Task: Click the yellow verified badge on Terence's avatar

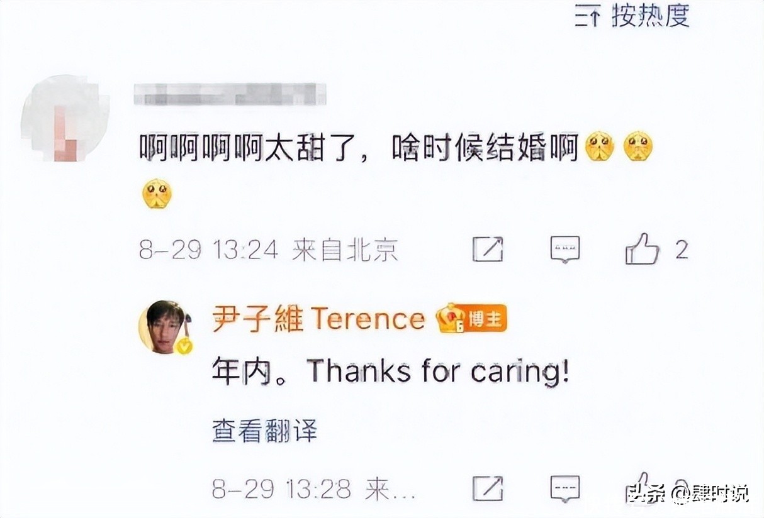Action: click(184, 346)
